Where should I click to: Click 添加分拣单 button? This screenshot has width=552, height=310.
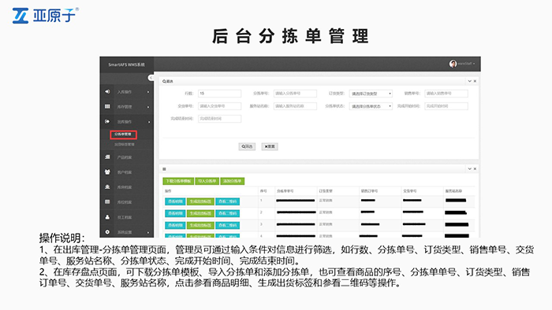233,181
